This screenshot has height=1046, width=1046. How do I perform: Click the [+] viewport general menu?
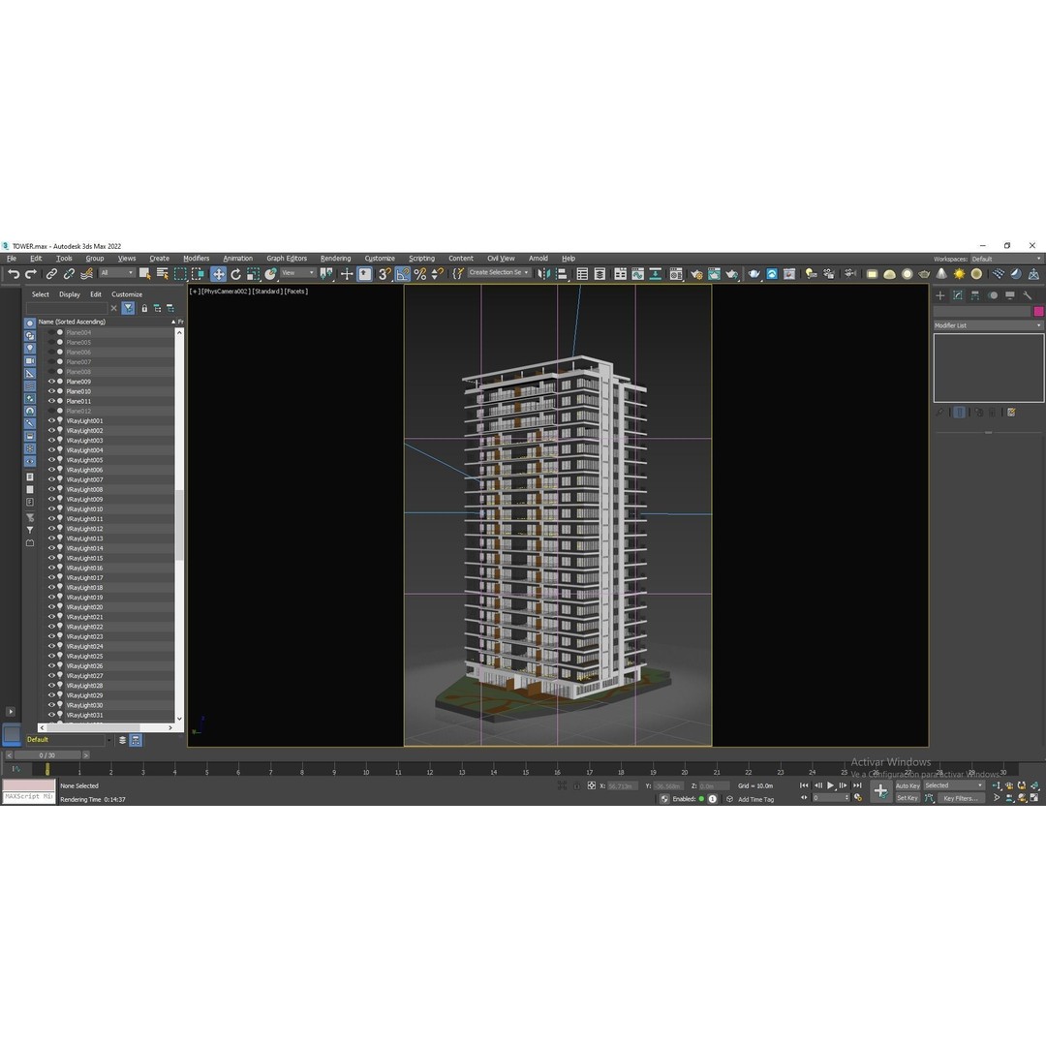(194, 292)
